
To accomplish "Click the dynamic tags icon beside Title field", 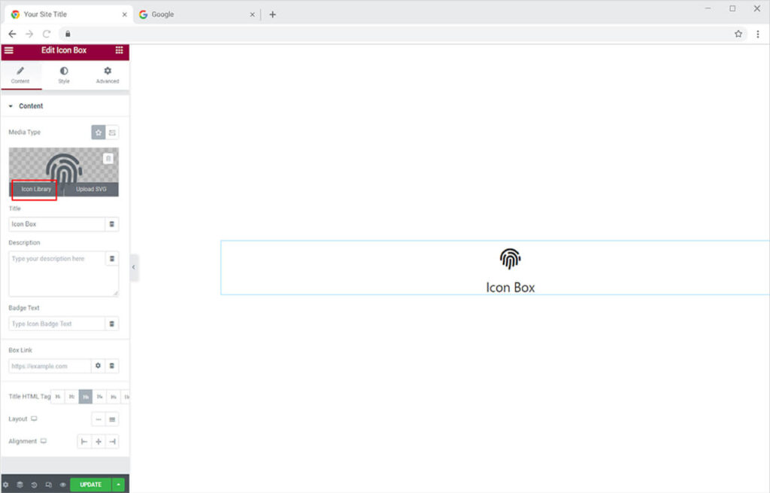I will coord(112,224).
